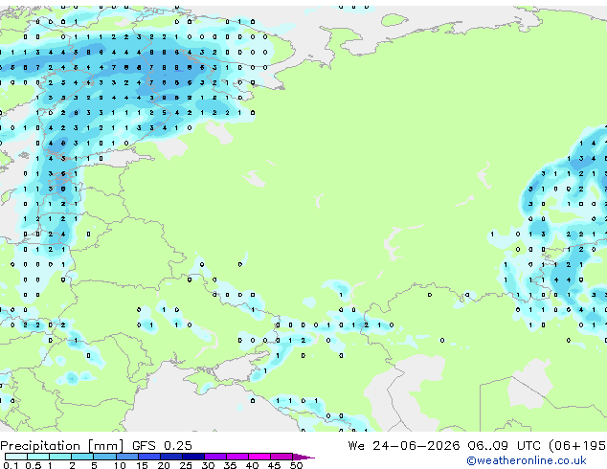Click the '0.1' legend scale label

(x=11, y=465)
